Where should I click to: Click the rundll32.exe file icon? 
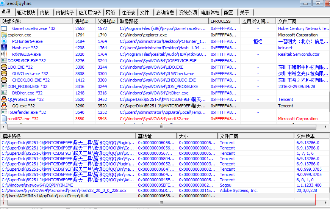click(x=4, y=119)
